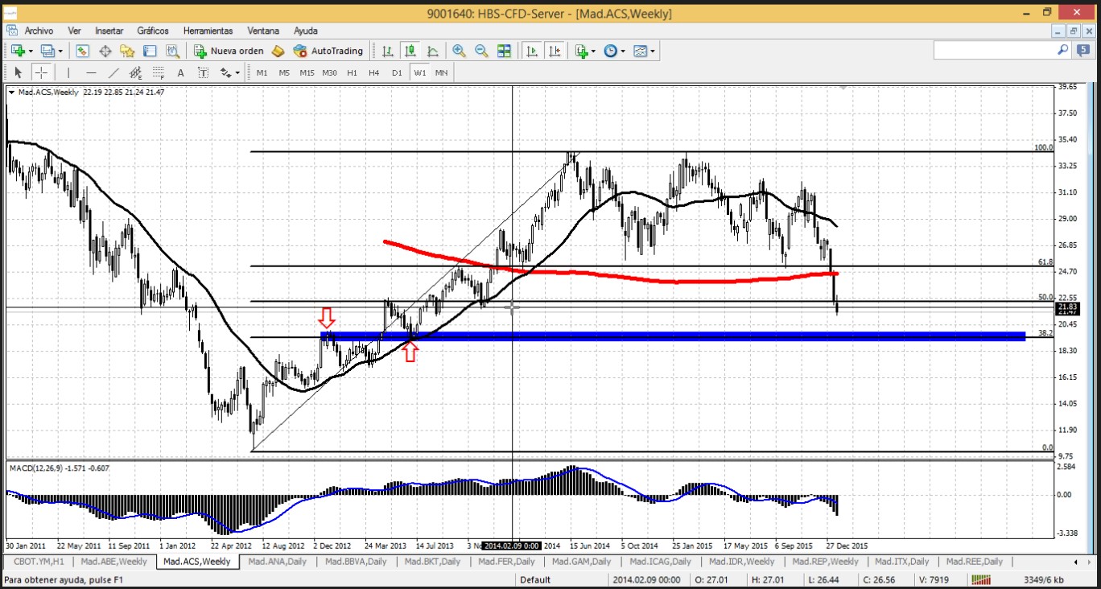Viewport: 1101px width, 589px height.
Task: Switch to CBOT.YM,H1 chart tab
Action: pyautogui.click(x=38, y=562)
